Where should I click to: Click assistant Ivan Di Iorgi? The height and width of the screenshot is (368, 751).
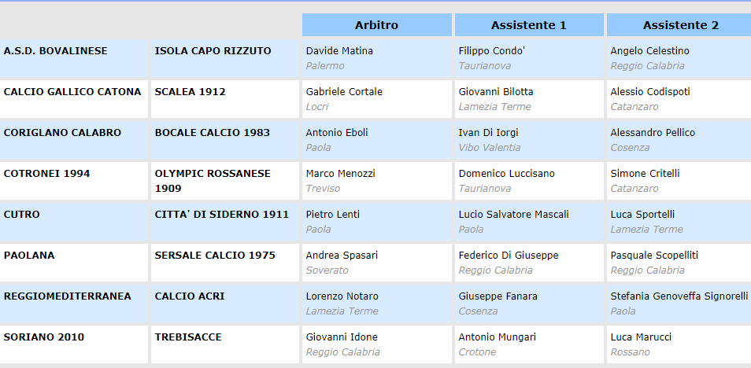pos(488,133)
